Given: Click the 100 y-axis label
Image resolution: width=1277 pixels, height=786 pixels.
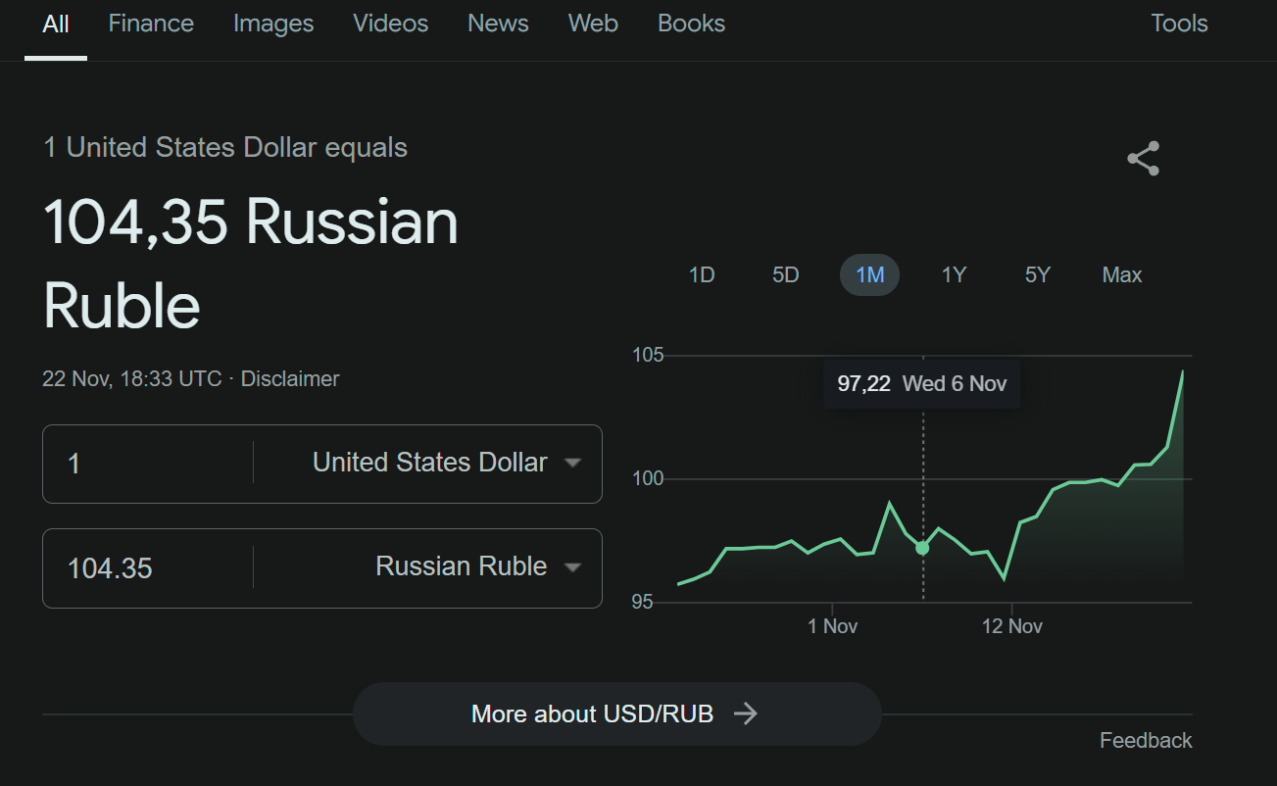Looking at the screenshot, I should click(x=648, y=479).
